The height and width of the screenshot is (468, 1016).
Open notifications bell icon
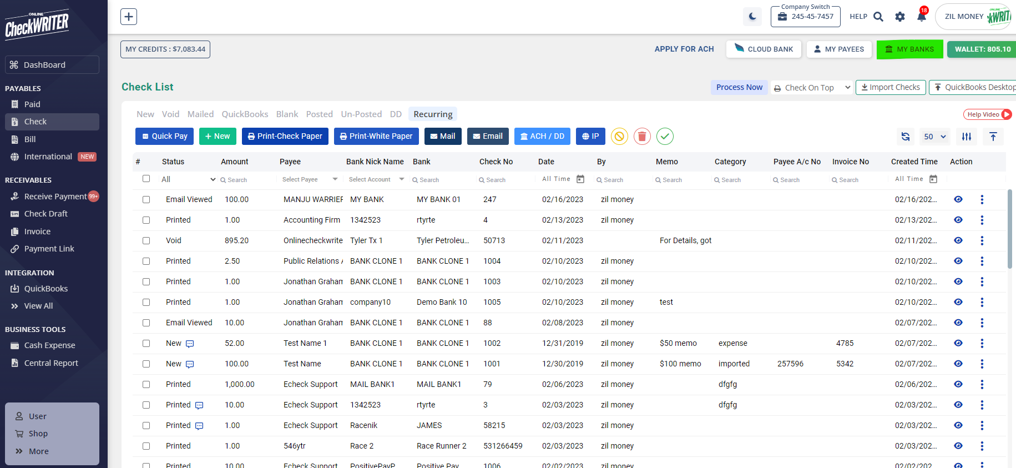(x=922, y=17)
